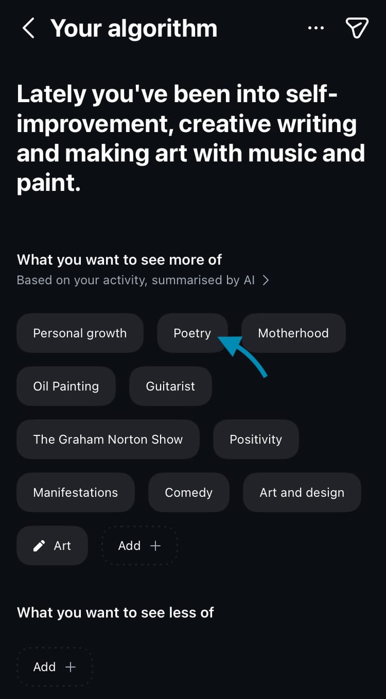
Task: Tap the share paper-plane icon
Action: tap(357, 28)
